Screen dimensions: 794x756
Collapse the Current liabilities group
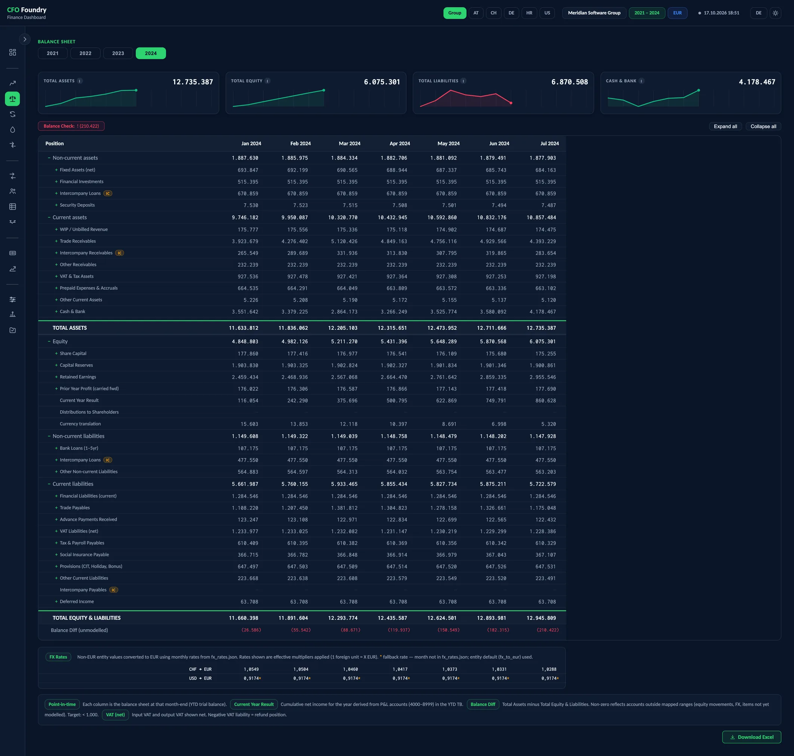(x=49, y=484)
